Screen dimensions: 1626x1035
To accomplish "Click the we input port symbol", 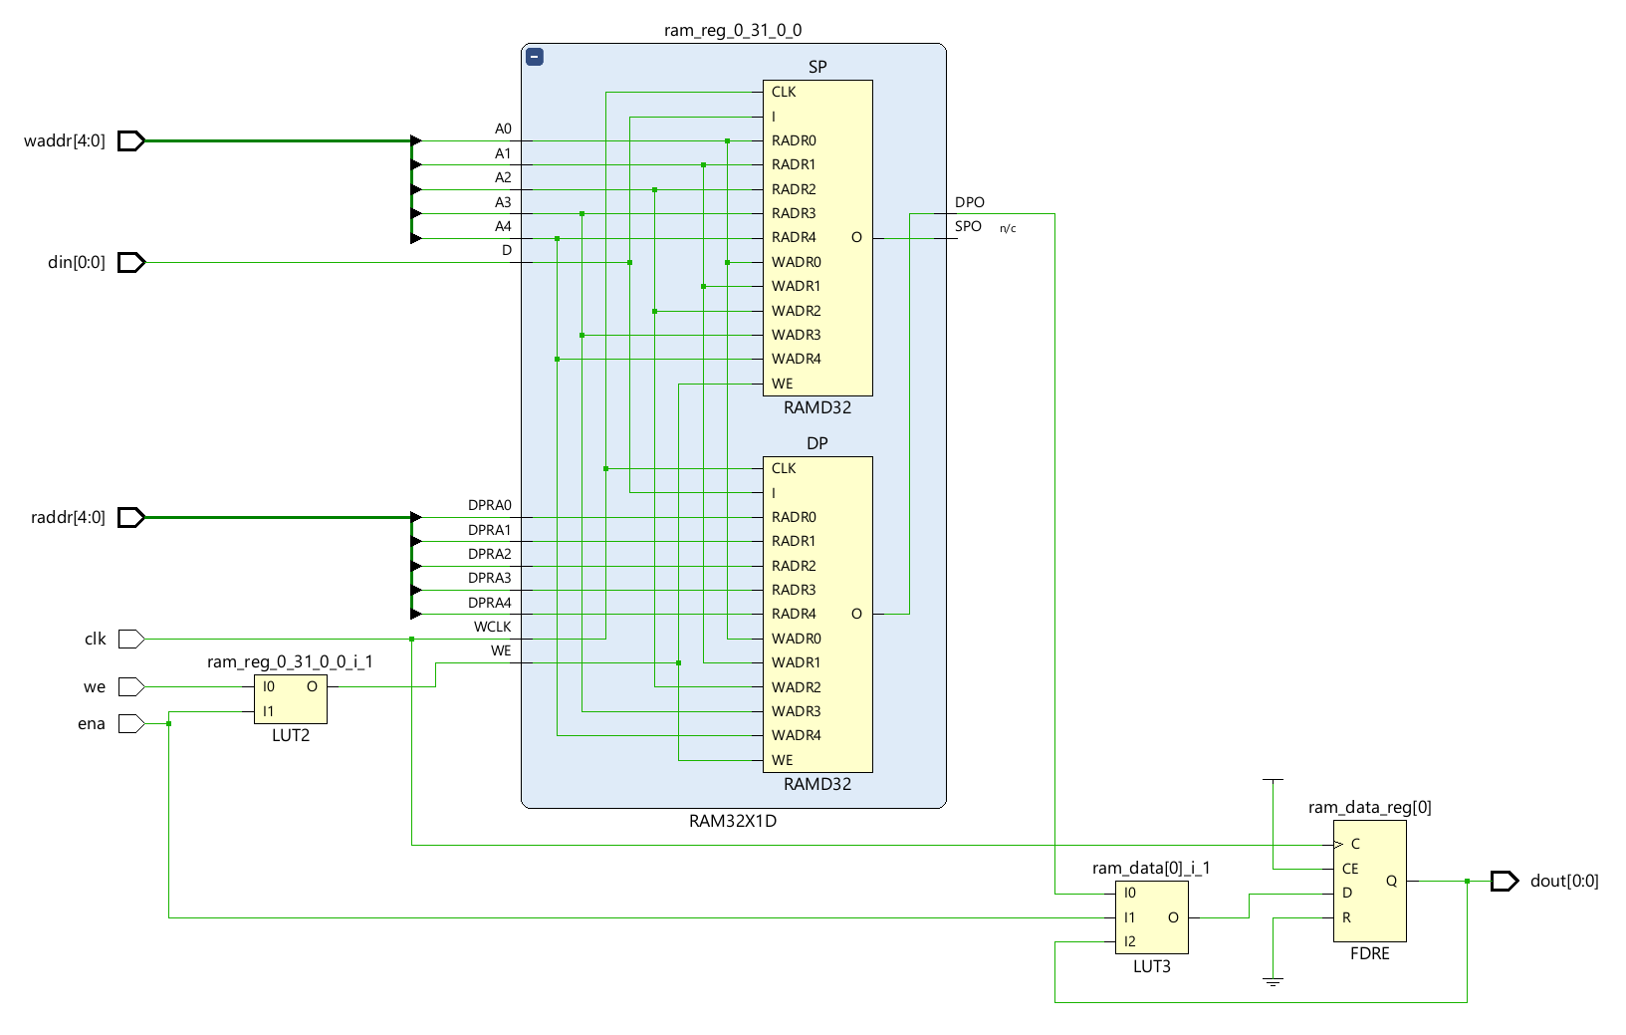I will tap(131, 687).
